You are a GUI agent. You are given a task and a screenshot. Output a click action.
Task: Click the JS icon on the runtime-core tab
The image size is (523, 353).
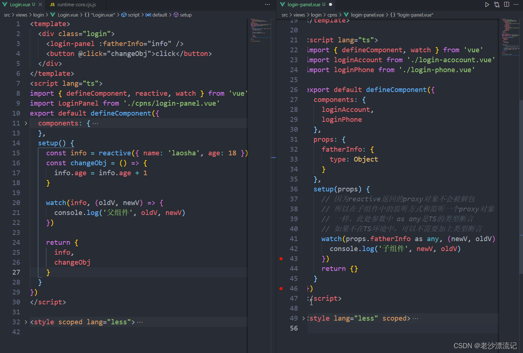point(52,4)
